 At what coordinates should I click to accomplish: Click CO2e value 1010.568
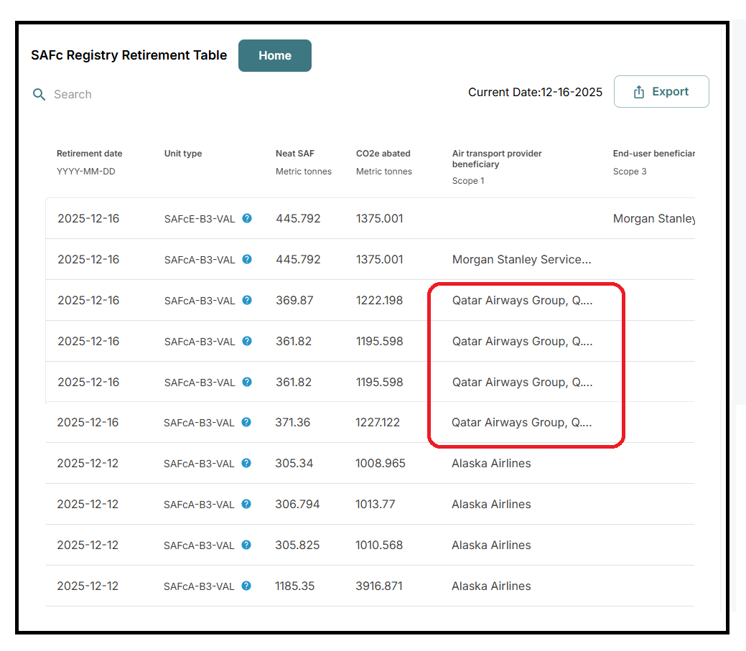click(x=378, y=545)
